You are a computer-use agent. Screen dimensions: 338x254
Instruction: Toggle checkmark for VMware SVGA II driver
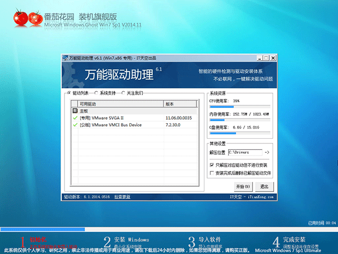[x=75, y=118]
